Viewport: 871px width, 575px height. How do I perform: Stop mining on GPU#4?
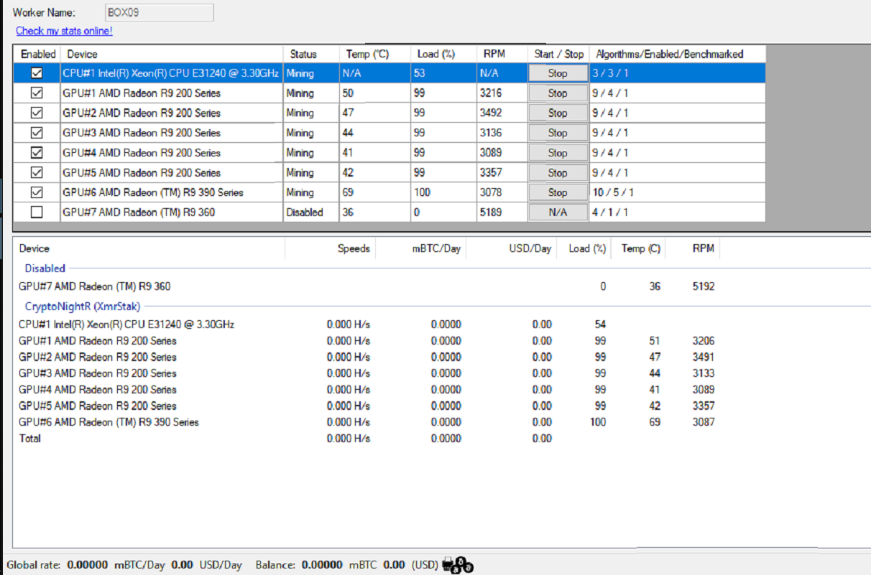click(558, 153)
